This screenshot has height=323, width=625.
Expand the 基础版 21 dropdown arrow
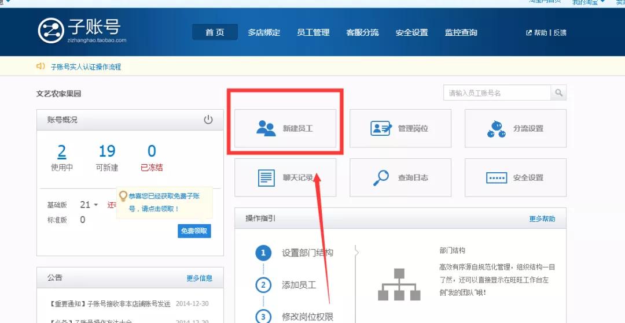pyautogui.click(x=96, y=205)
